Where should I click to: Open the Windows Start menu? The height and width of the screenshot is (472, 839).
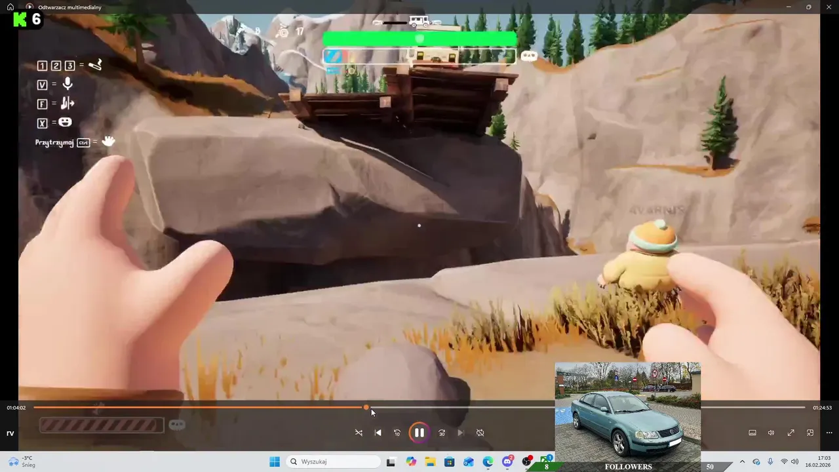tap(275, 462)
